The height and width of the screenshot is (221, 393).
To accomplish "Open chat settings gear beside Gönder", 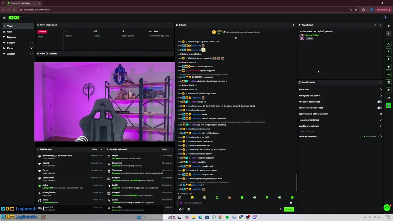I will 280,209.
